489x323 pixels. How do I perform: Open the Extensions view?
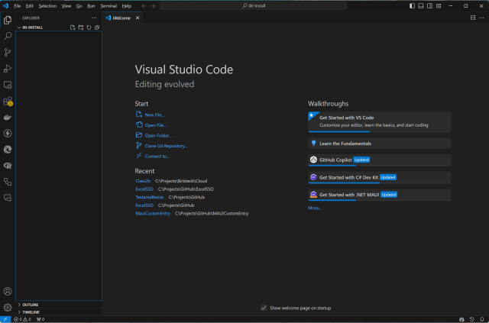click(x=8, y=101)
